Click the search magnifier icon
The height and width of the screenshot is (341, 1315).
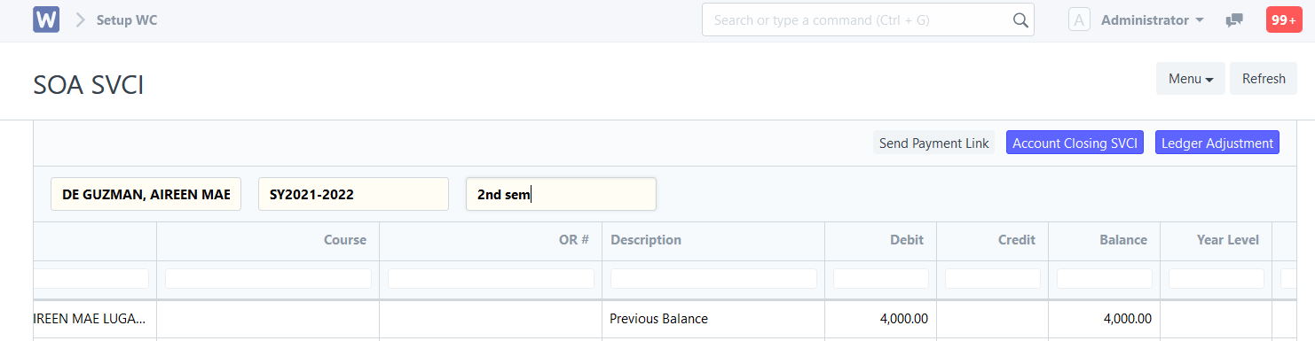point(1020,19)
